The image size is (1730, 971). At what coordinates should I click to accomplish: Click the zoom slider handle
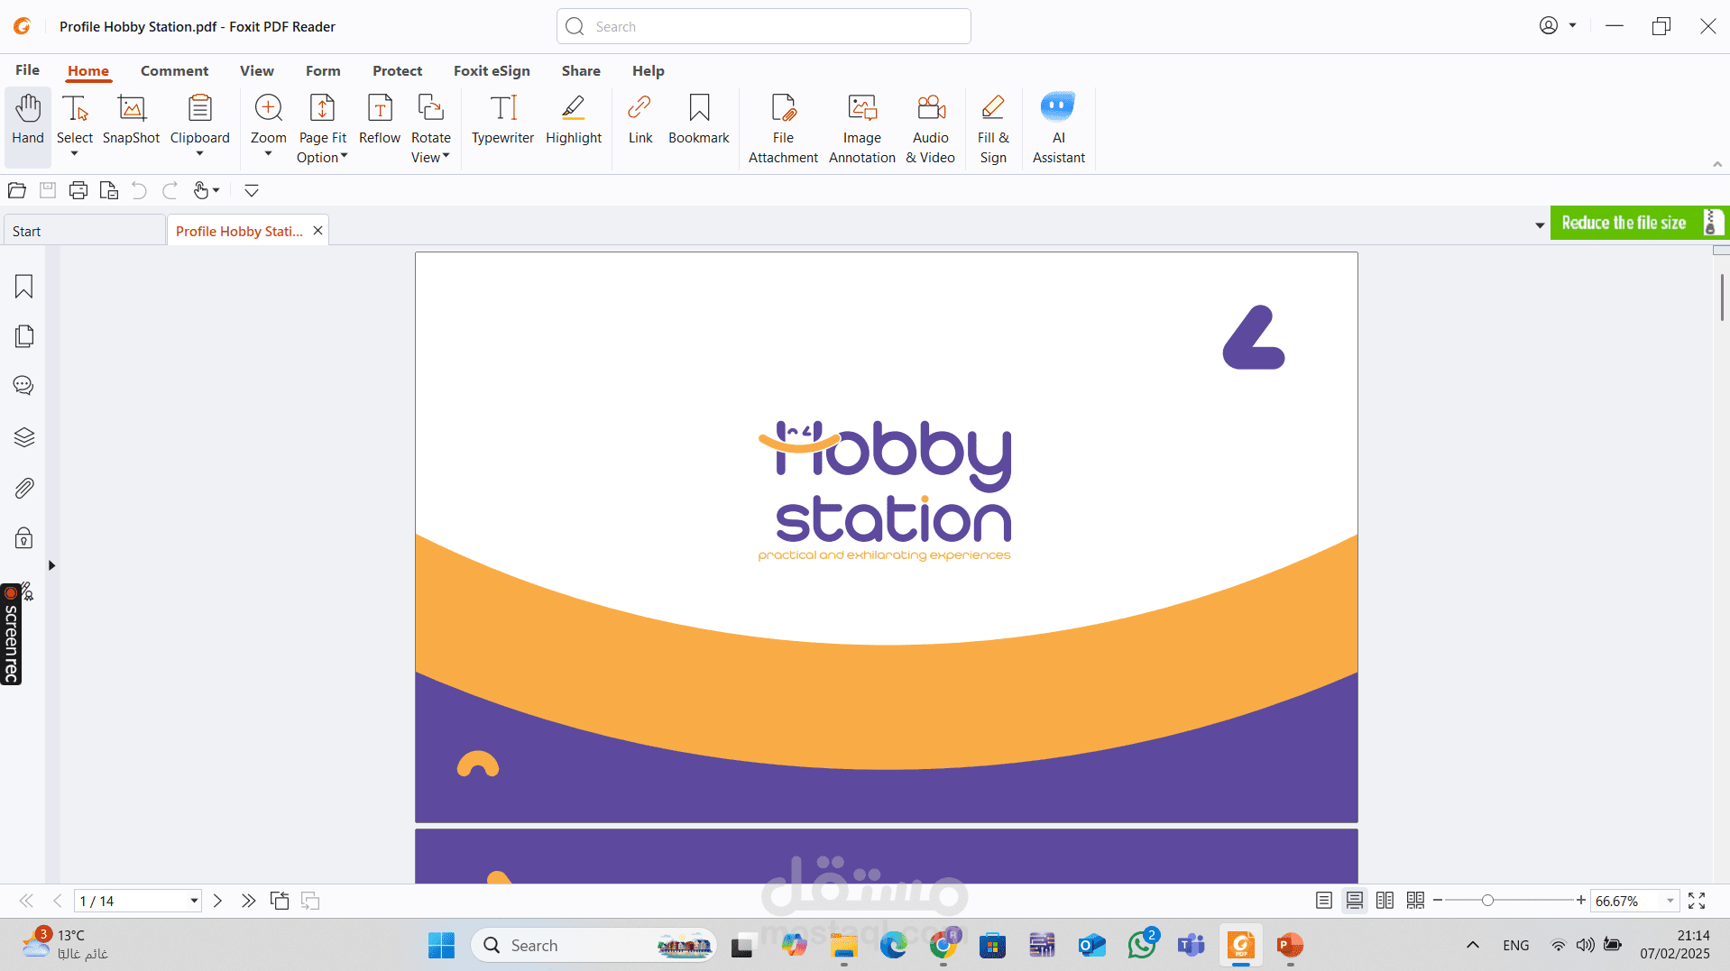(1487, 901)
